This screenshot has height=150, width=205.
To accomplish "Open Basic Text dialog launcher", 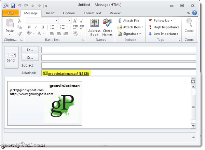I will tap(83, 40).
